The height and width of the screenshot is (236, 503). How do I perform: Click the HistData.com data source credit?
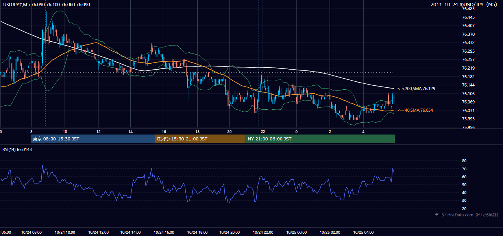[x=467, y=215]
